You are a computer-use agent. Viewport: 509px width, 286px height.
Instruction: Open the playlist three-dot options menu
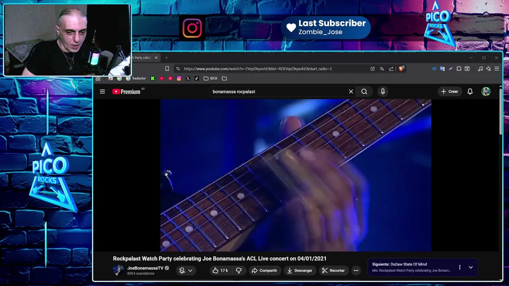click(460, 267)
